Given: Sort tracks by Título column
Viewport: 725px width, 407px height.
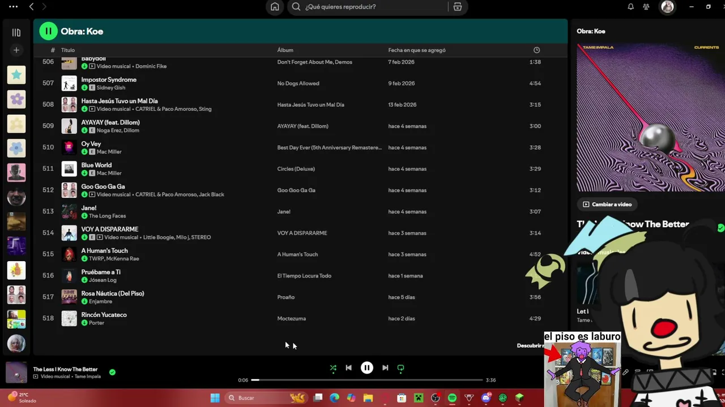Looking at the screenshot, I should tap(68, 50).
